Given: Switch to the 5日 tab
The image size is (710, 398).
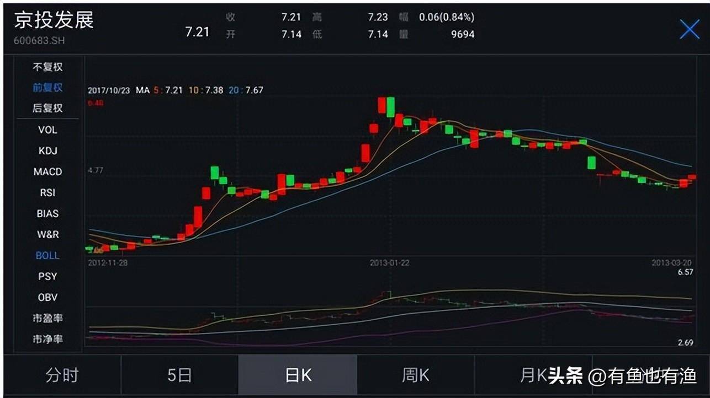Looking at the screenshot, I should (179, 375).
